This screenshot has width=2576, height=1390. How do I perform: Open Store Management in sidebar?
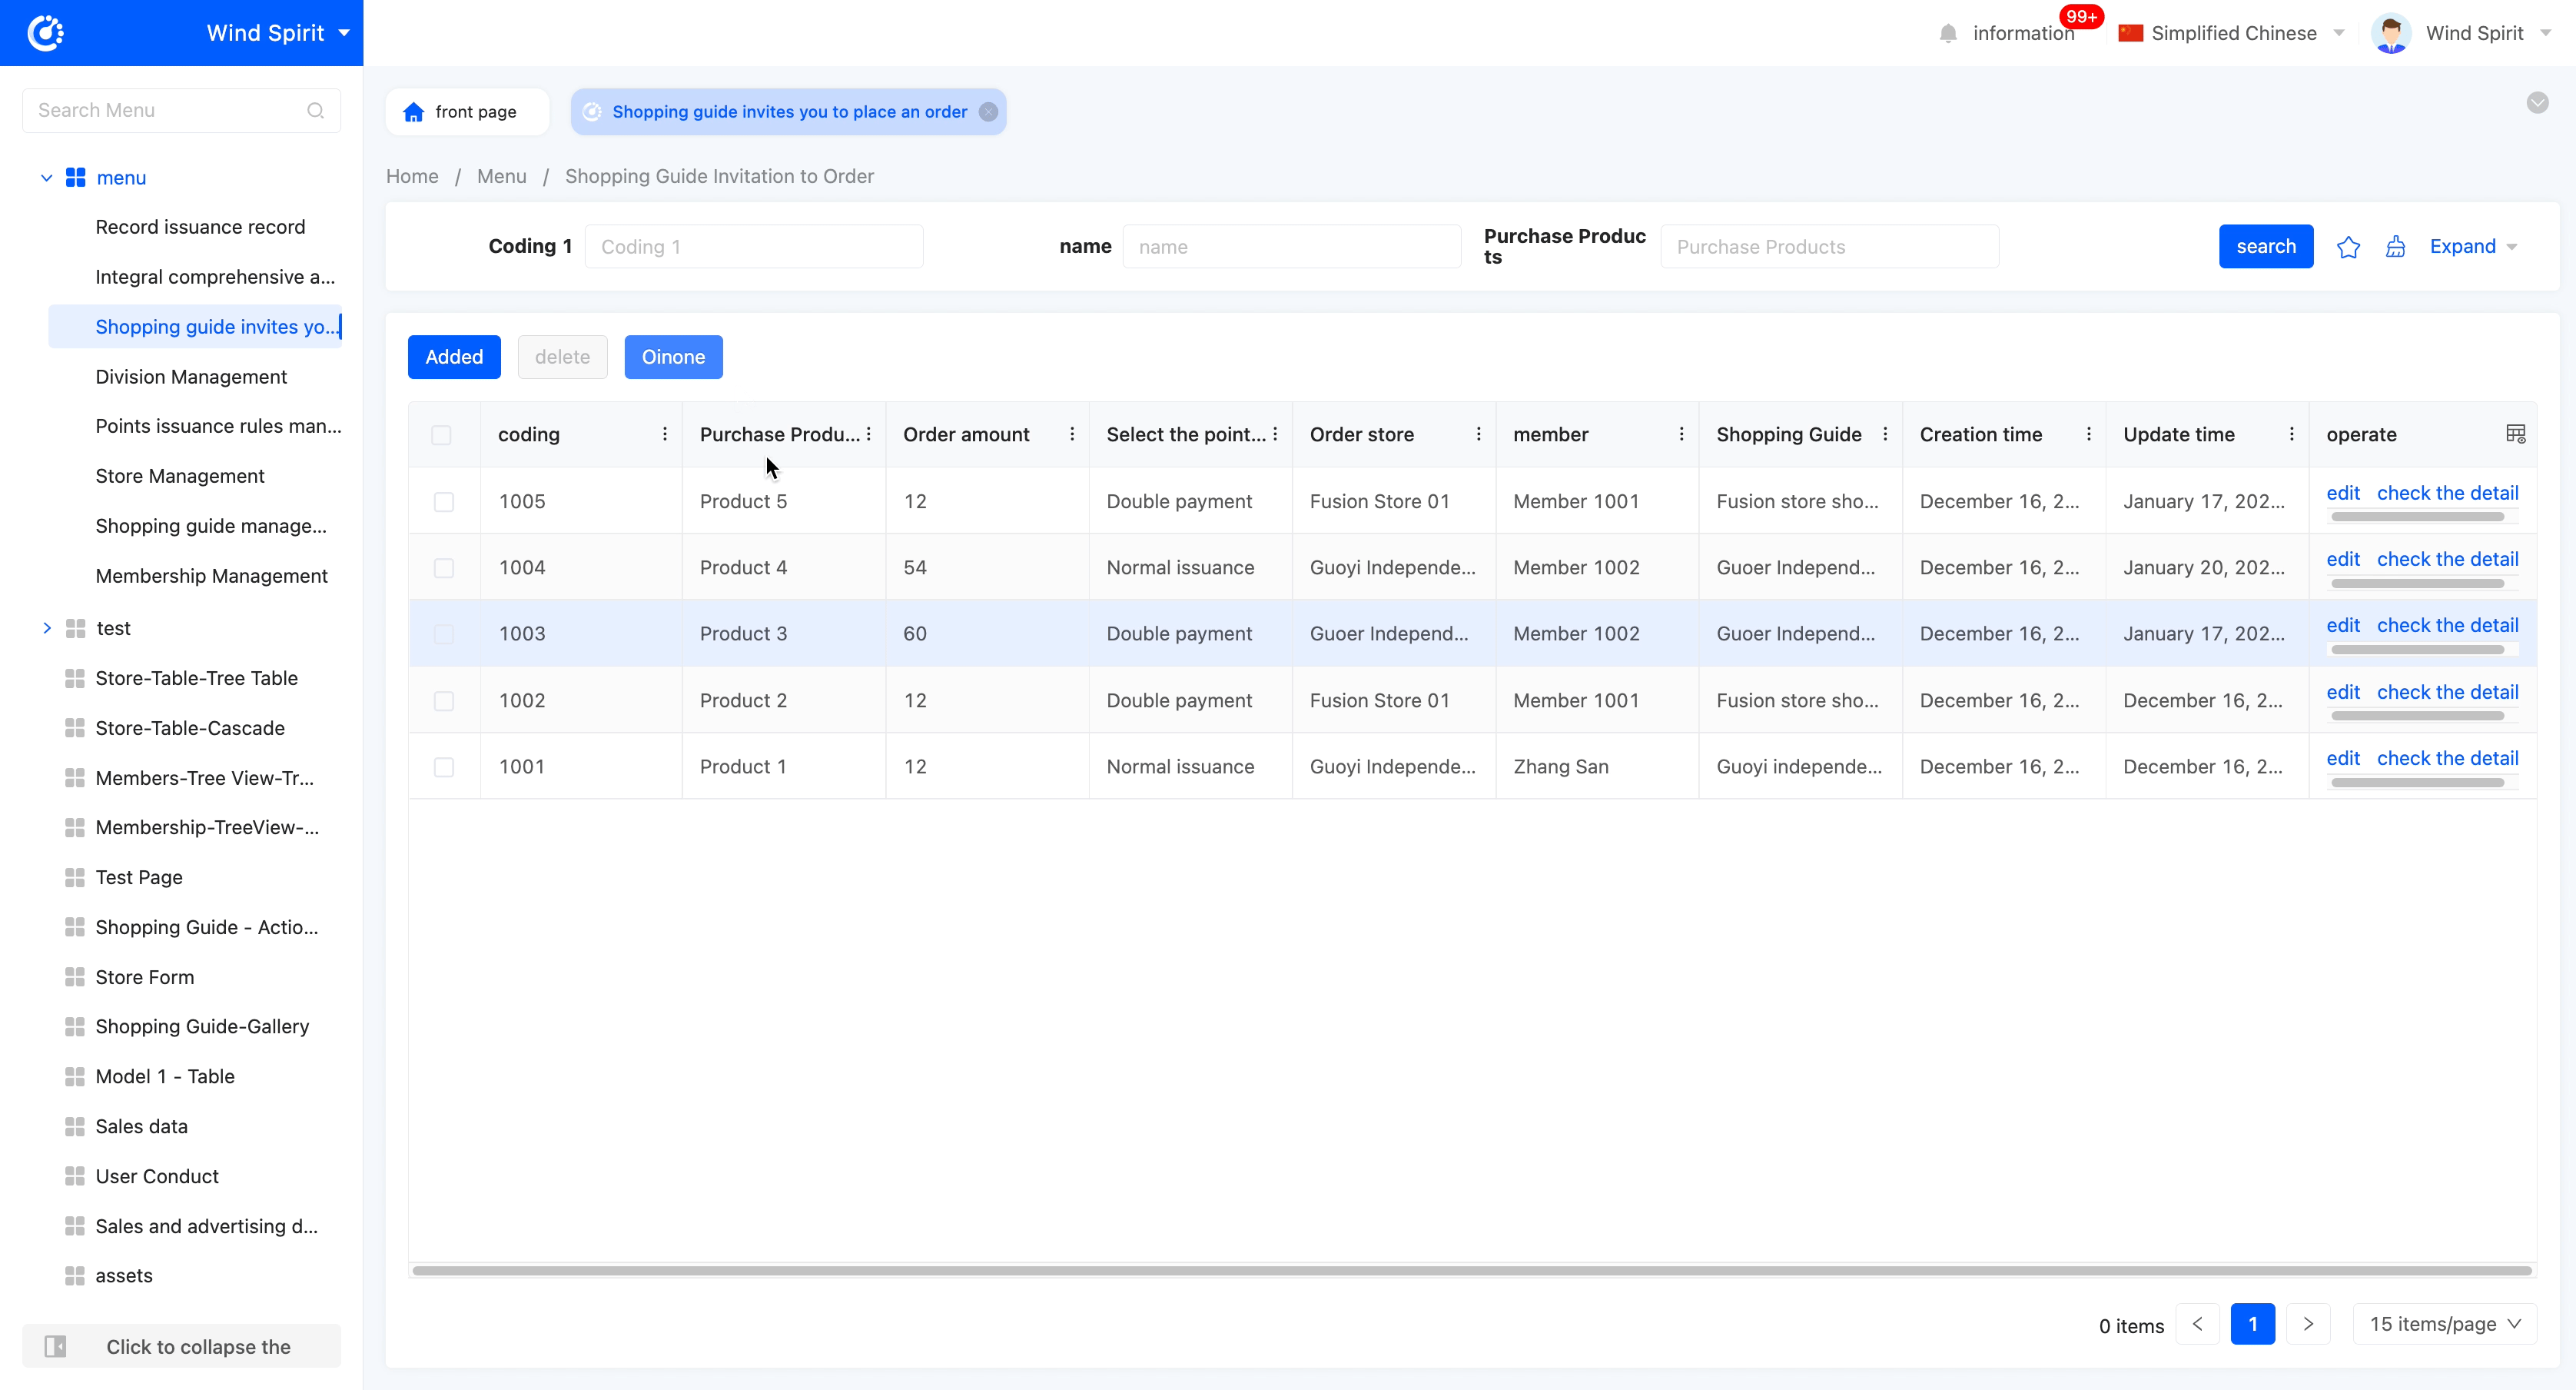coord(180,475)
